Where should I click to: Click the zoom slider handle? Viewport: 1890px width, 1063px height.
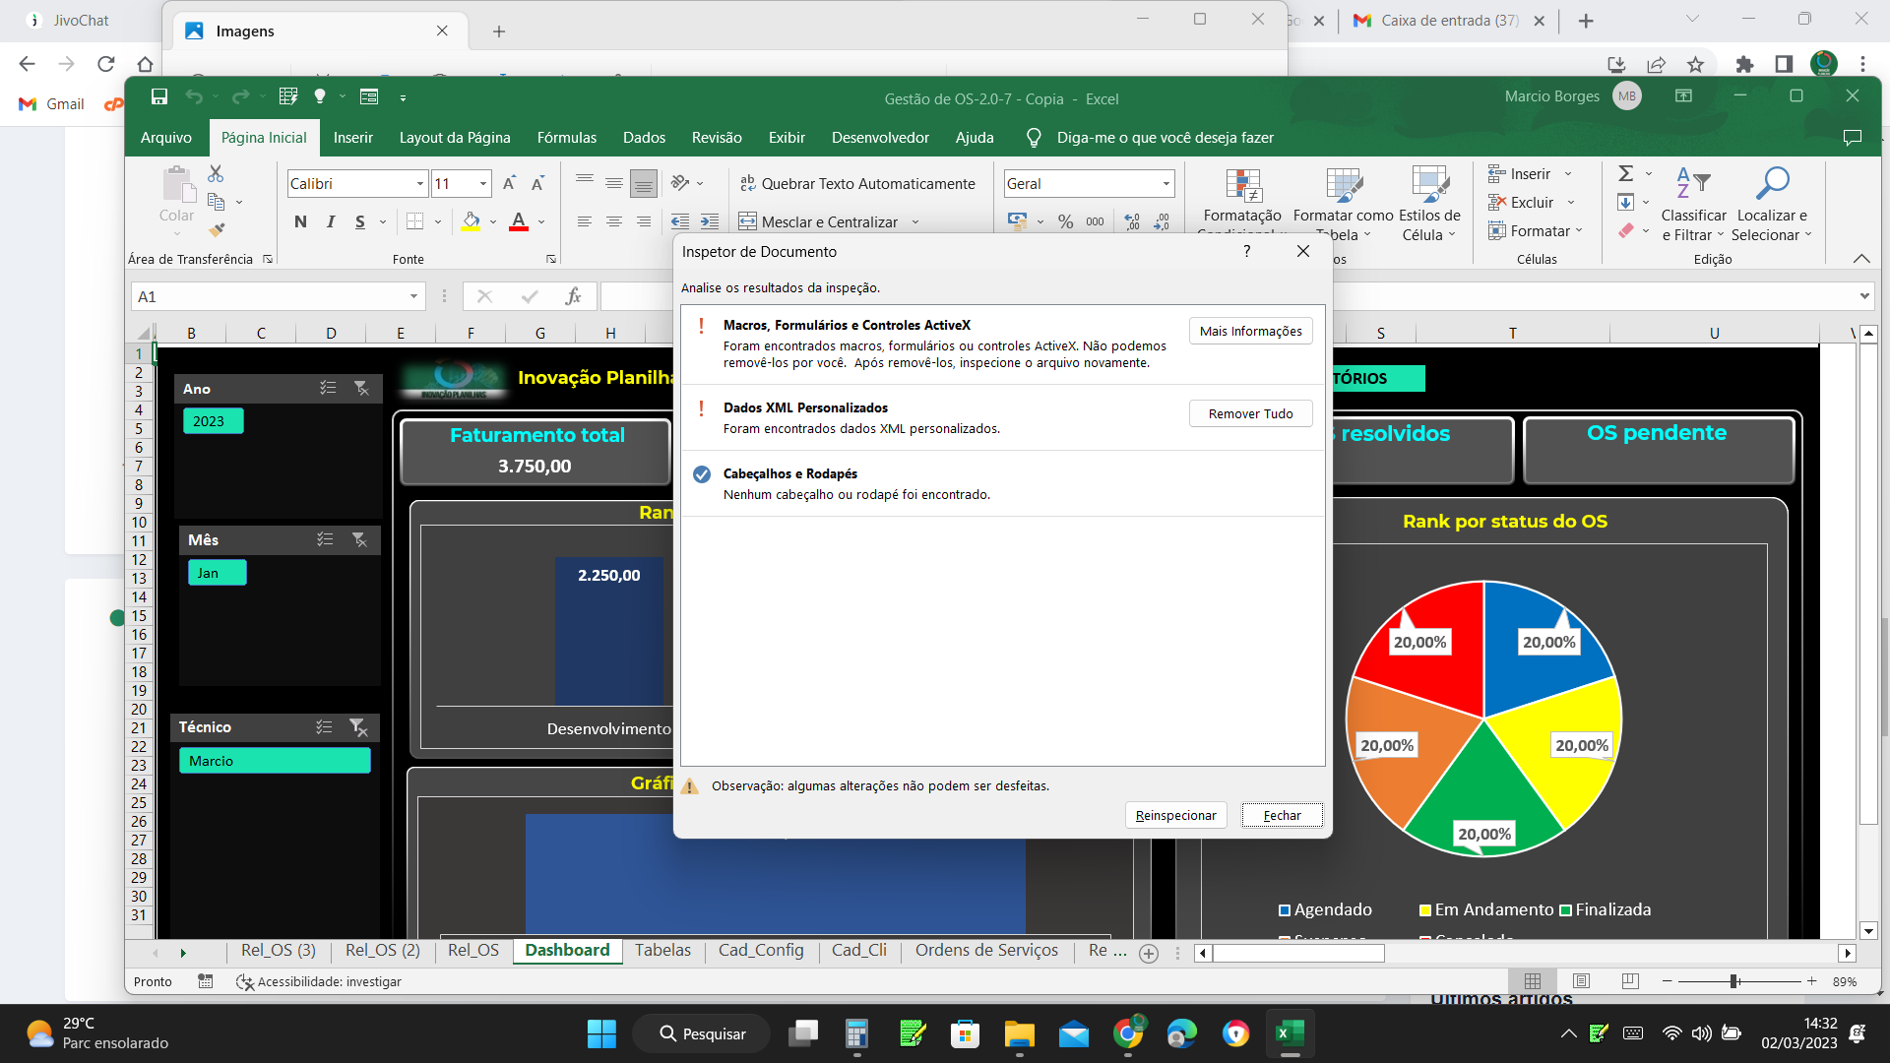point(1734,981)
